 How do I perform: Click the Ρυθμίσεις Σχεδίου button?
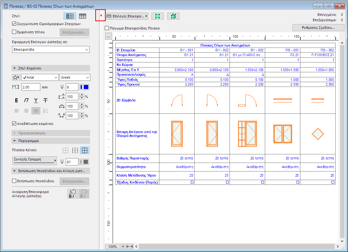[318, 28]
